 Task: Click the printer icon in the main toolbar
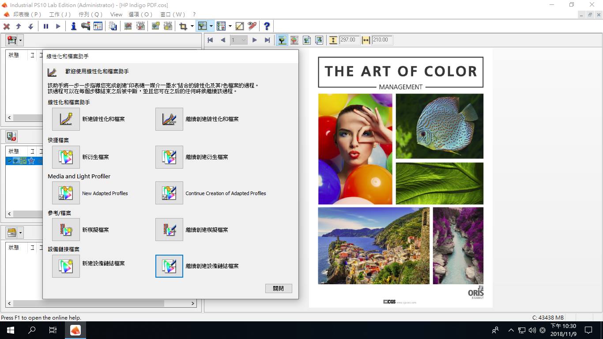pos(86,26)
